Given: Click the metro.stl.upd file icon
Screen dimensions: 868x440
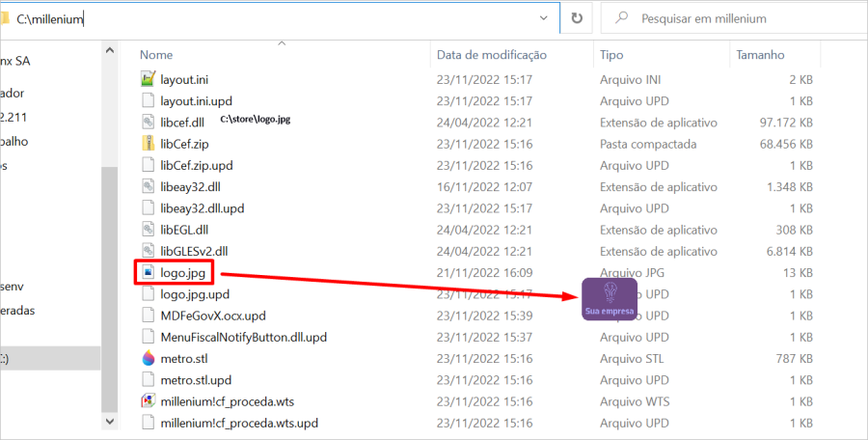Looking at the screenshot, I should [x=148, y=379].
